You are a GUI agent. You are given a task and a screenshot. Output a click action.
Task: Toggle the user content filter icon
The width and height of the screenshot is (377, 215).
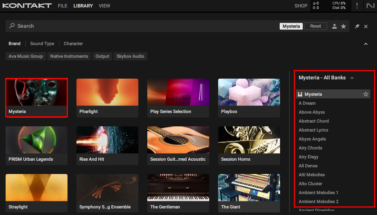click(334, 26)
